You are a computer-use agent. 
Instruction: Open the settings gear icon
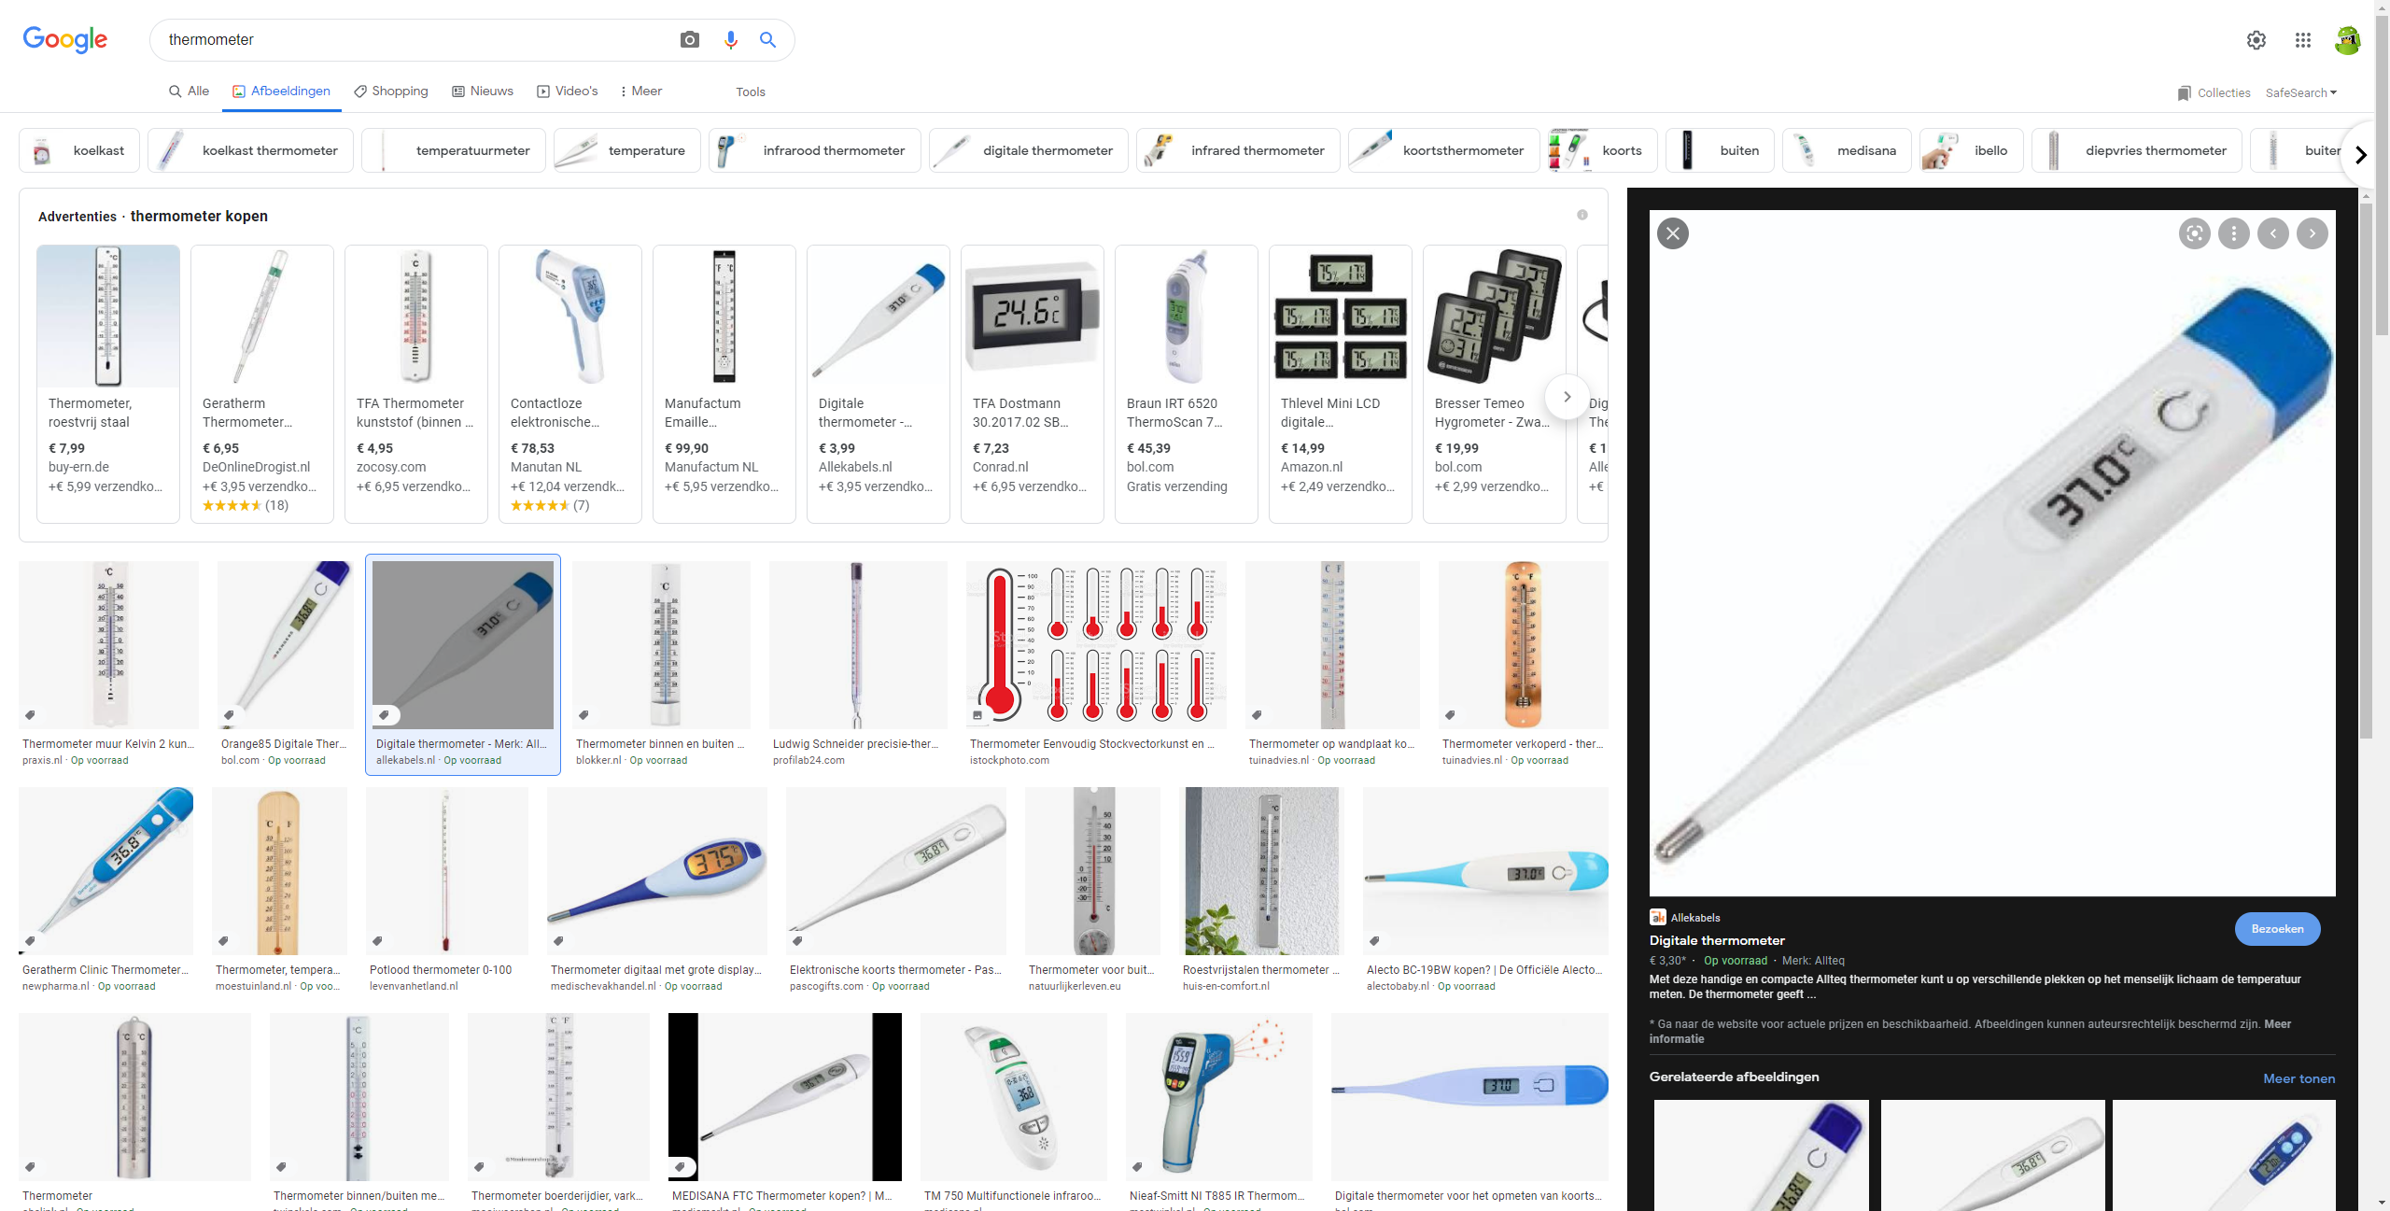(2256, 40)
